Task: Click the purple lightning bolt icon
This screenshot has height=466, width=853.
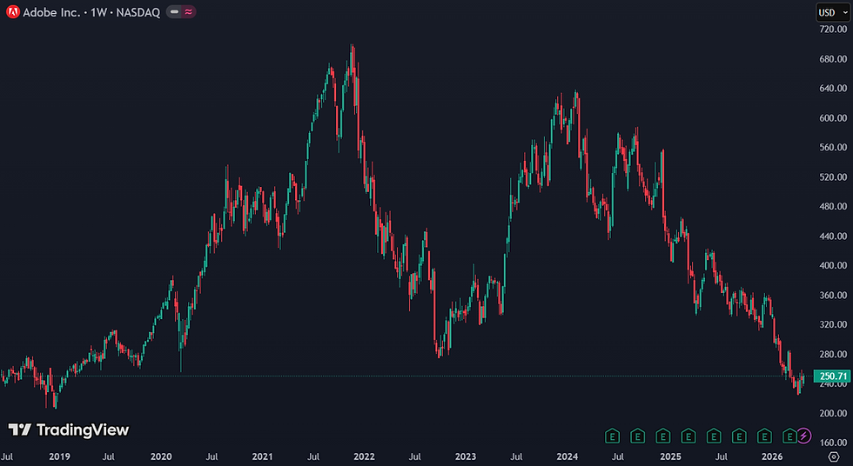Action: pyautogui.click(x=804, y=436)
